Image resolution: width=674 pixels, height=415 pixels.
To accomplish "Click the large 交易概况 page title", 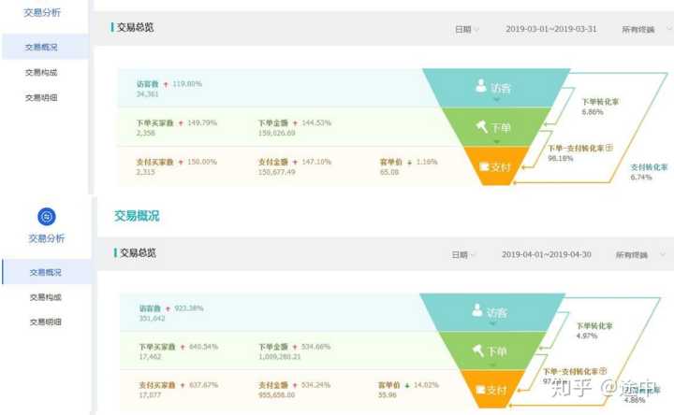I will (137, 215).
